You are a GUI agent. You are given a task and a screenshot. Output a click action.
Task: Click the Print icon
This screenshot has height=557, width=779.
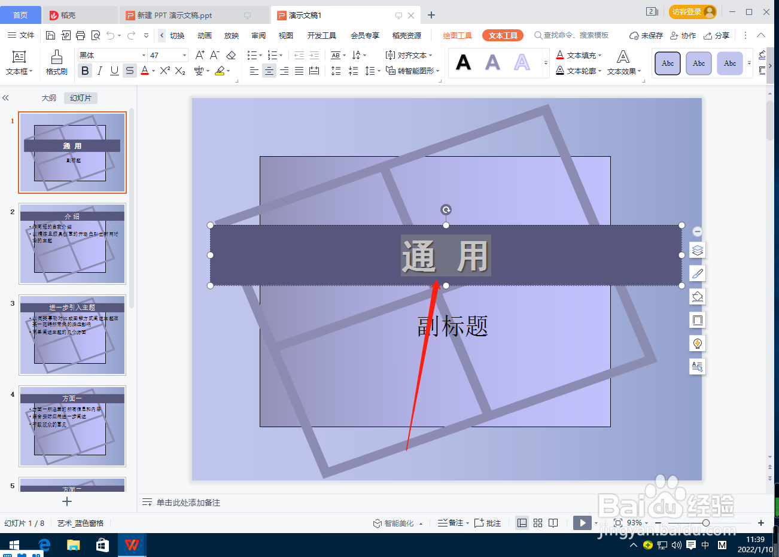pyautogui.click(x=81, y=35)
